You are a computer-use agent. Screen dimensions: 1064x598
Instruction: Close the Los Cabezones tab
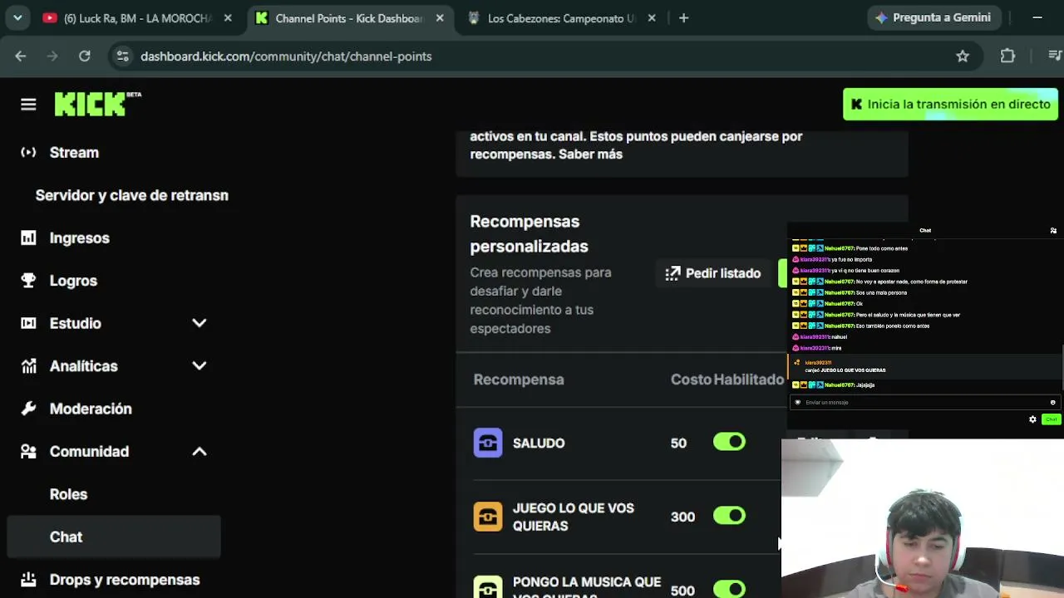tap(652, 18)
